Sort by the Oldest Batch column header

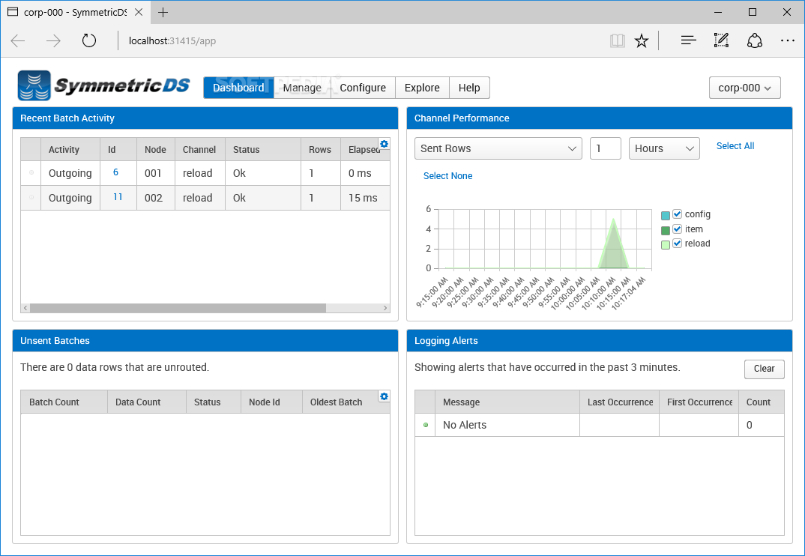[341, 402]
